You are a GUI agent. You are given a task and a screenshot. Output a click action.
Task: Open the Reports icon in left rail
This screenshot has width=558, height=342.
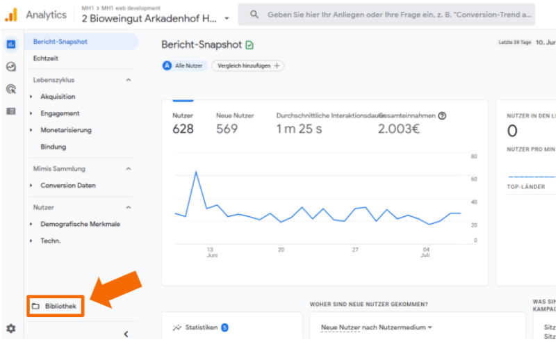10,44
